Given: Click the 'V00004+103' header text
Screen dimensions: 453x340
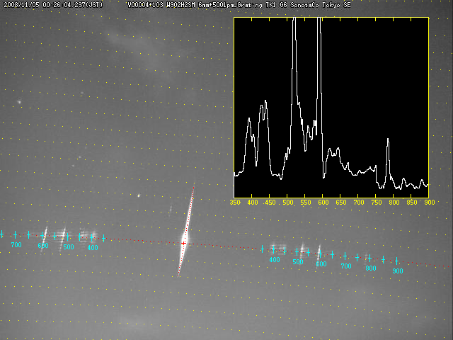Looking at the screenshot, I should pyautogui.click(x=145, y=5).
